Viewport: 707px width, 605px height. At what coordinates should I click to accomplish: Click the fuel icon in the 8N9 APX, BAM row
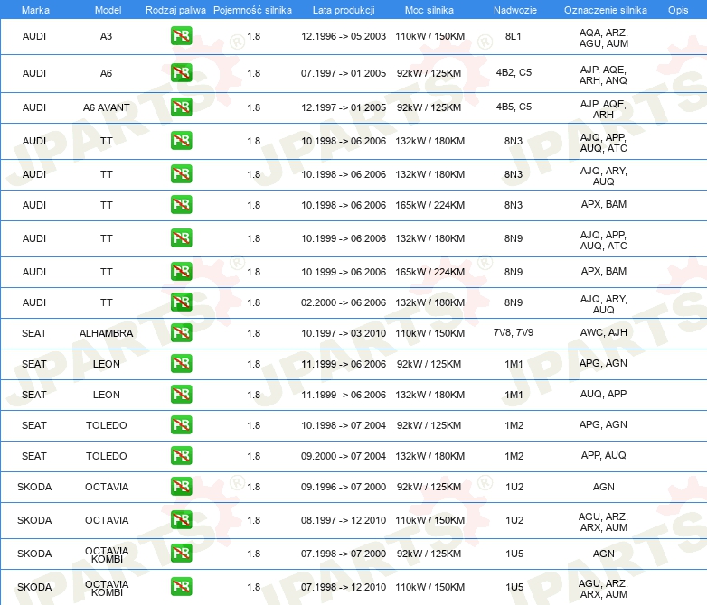pyautogui.click(x=181, y=271)
